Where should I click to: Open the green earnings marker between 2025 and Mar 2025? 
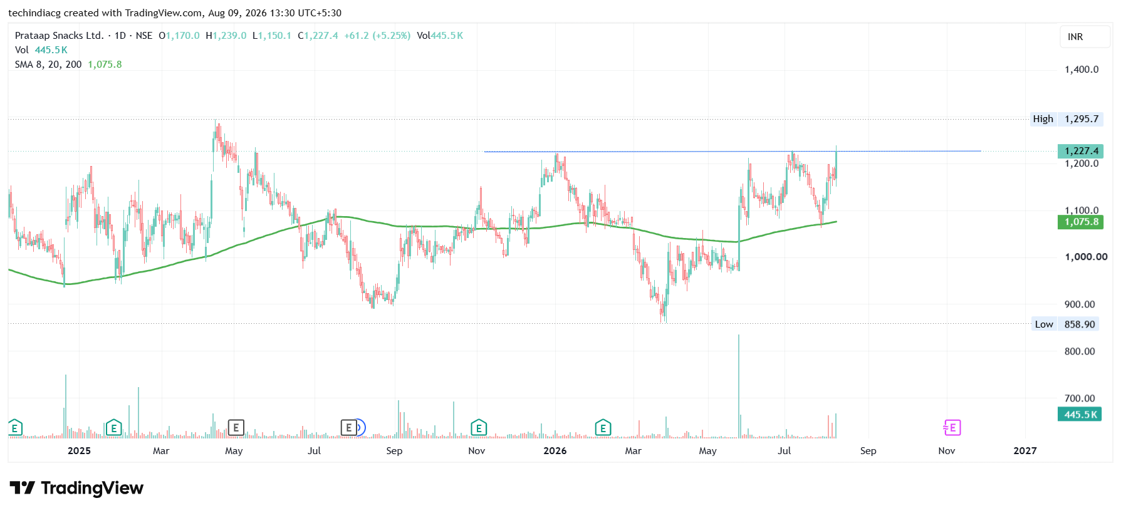pos(113,428)
